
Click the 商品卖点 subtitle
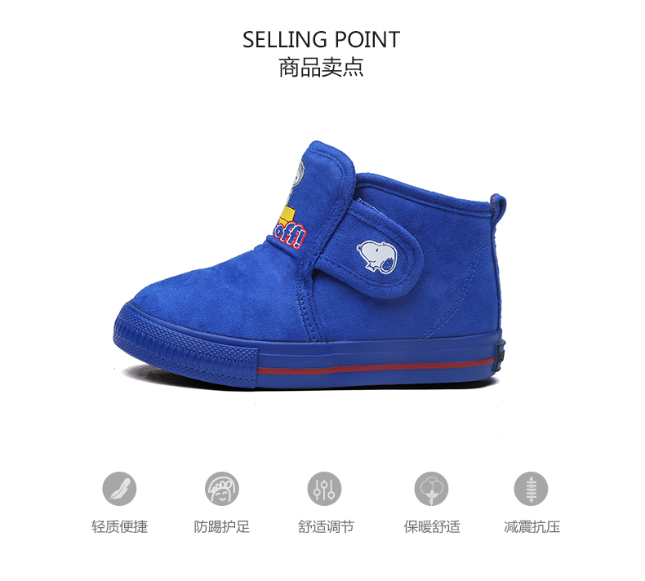pos(321,68)
